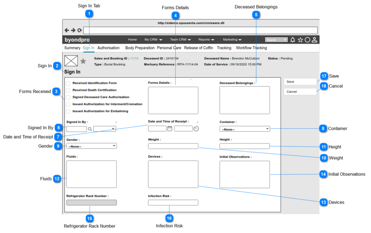Switch to the Summary tab
The width and height of the screenshot is (371, 233).
pyautogui.click(x=72, y=48)
